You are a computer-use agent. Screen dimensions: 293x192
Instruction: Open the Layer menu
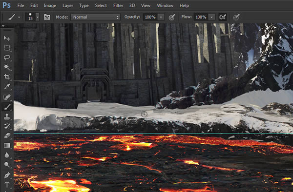(68, 6)
